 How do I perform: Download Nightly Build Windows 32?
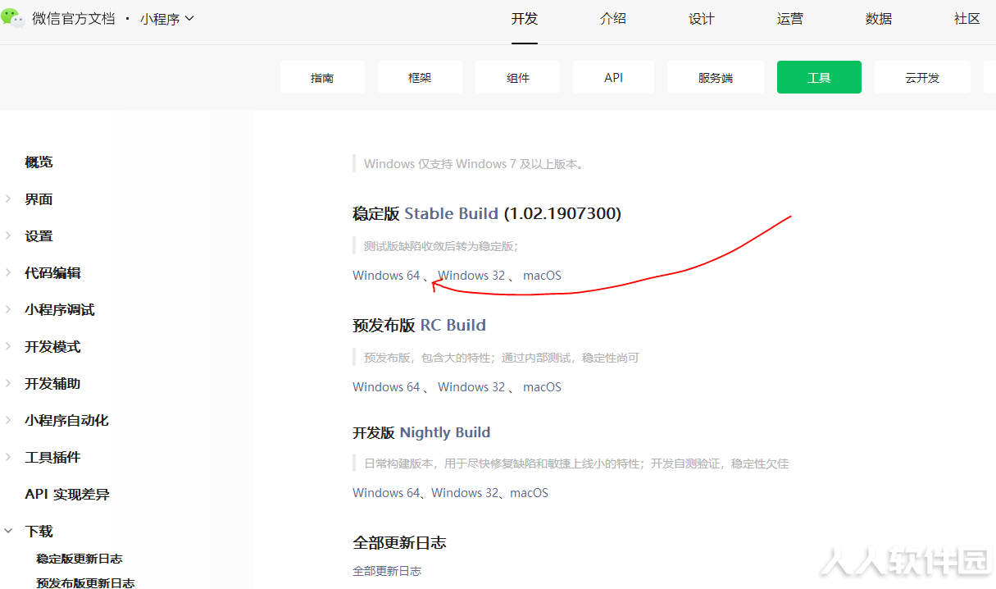[465, 493]
